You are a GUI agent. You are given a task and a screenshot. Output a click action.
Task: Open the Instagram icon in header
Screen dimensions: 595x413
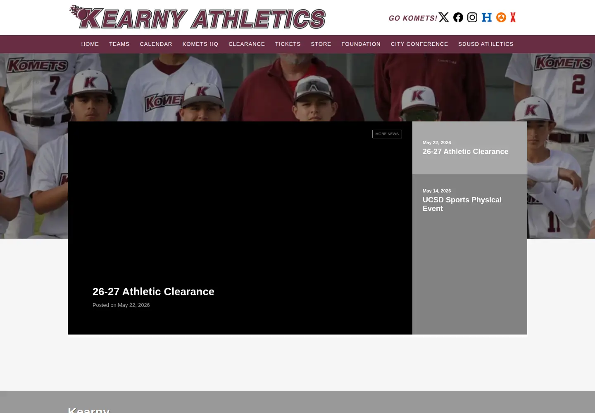[472, 17]
